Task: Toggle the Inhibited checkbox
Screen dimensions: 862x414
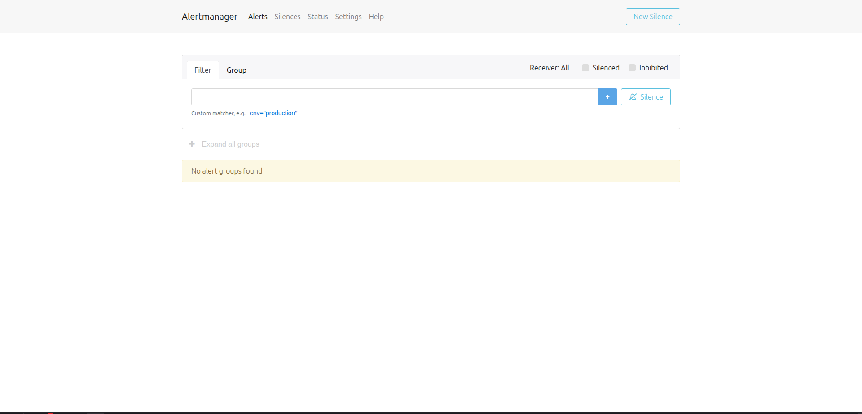Action: 632,68
